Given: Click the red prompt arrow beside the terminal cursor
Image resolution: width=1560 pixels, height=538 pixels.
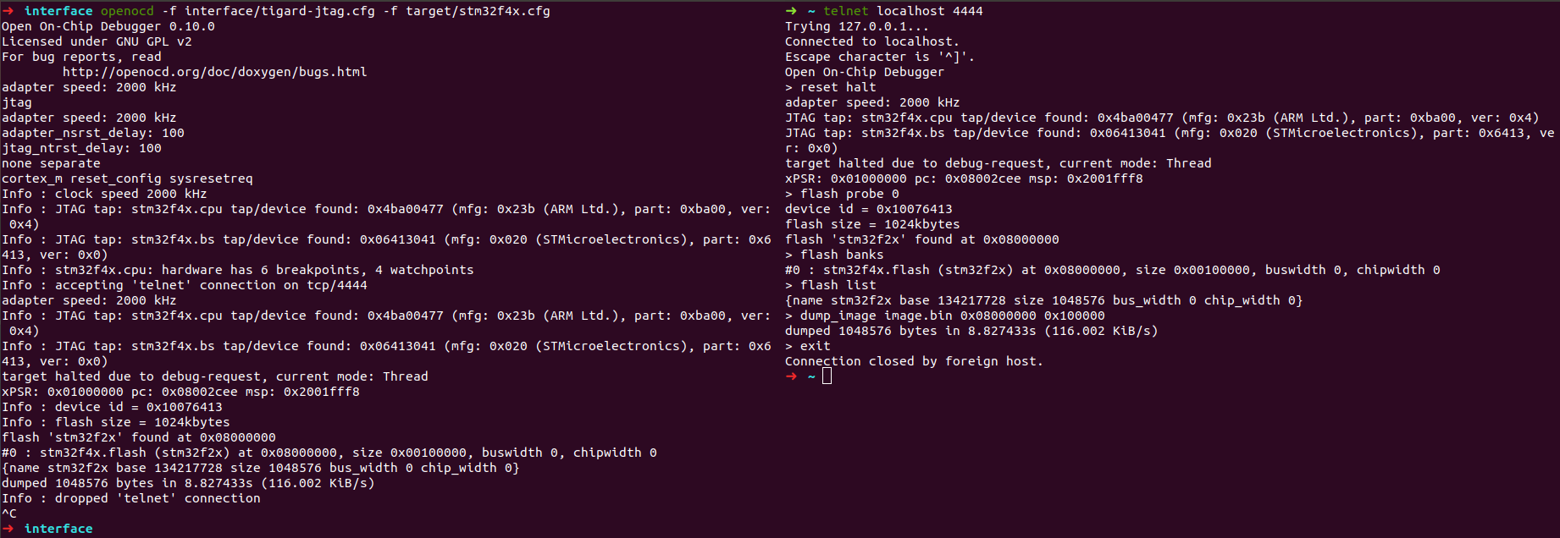Looking at the screenshot, I should 791,376.
